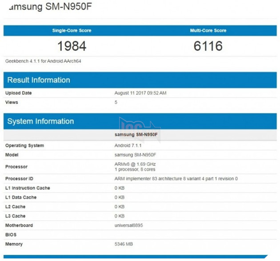This screenshot has height=261, width=280.
Task: Select the L3 Cache 0 KB value
Action: [x=120, y=216]
